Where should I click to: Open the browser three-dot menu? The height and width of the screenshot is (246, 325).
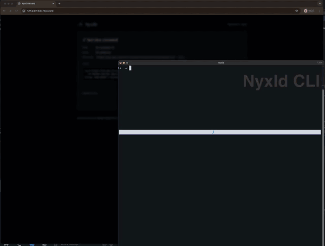(320, 11)
